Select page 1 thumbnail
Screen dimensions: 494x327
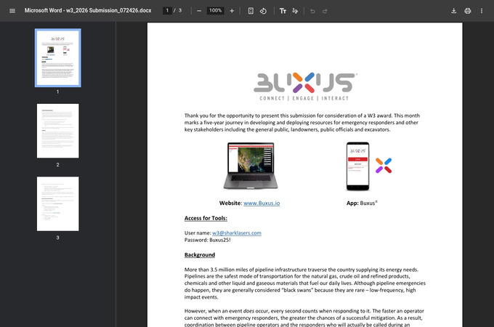tap(57, 57)
